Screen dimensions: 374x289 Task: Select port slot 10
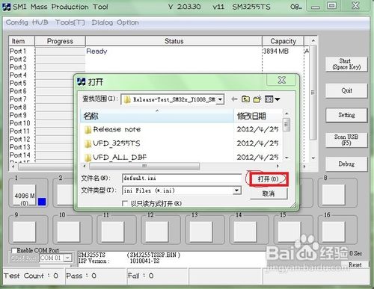[69, 231]
